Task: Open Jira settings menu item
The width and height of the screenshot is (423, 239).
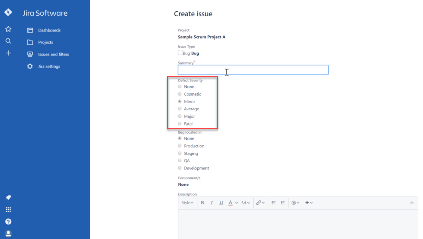Action: [49, 66]
